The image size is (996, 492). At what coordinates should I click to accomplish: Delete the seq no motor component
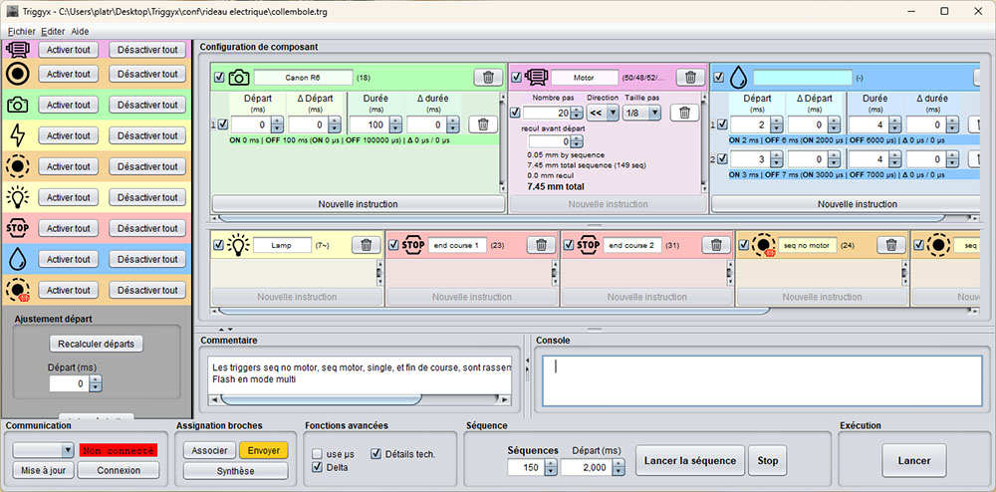pyautogui.click(x=890, y=245)
